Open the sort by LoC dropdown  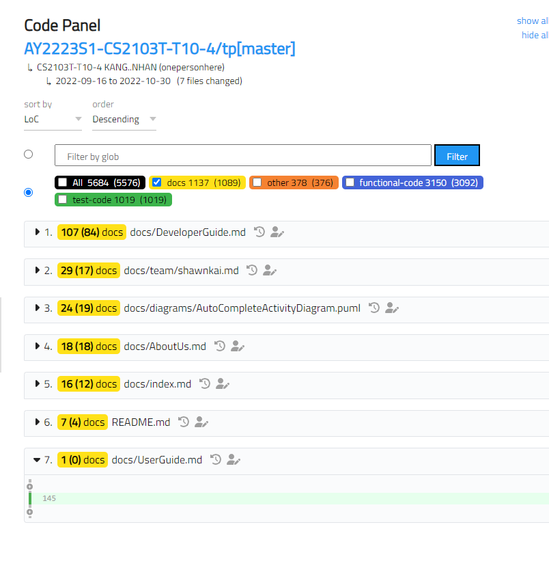coord(53,118)
